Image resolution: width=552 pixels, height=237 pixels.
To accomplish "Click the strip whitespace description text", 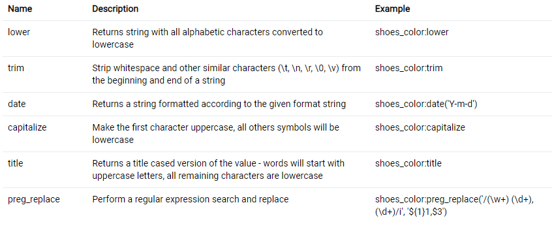I will tap(226, 74).
